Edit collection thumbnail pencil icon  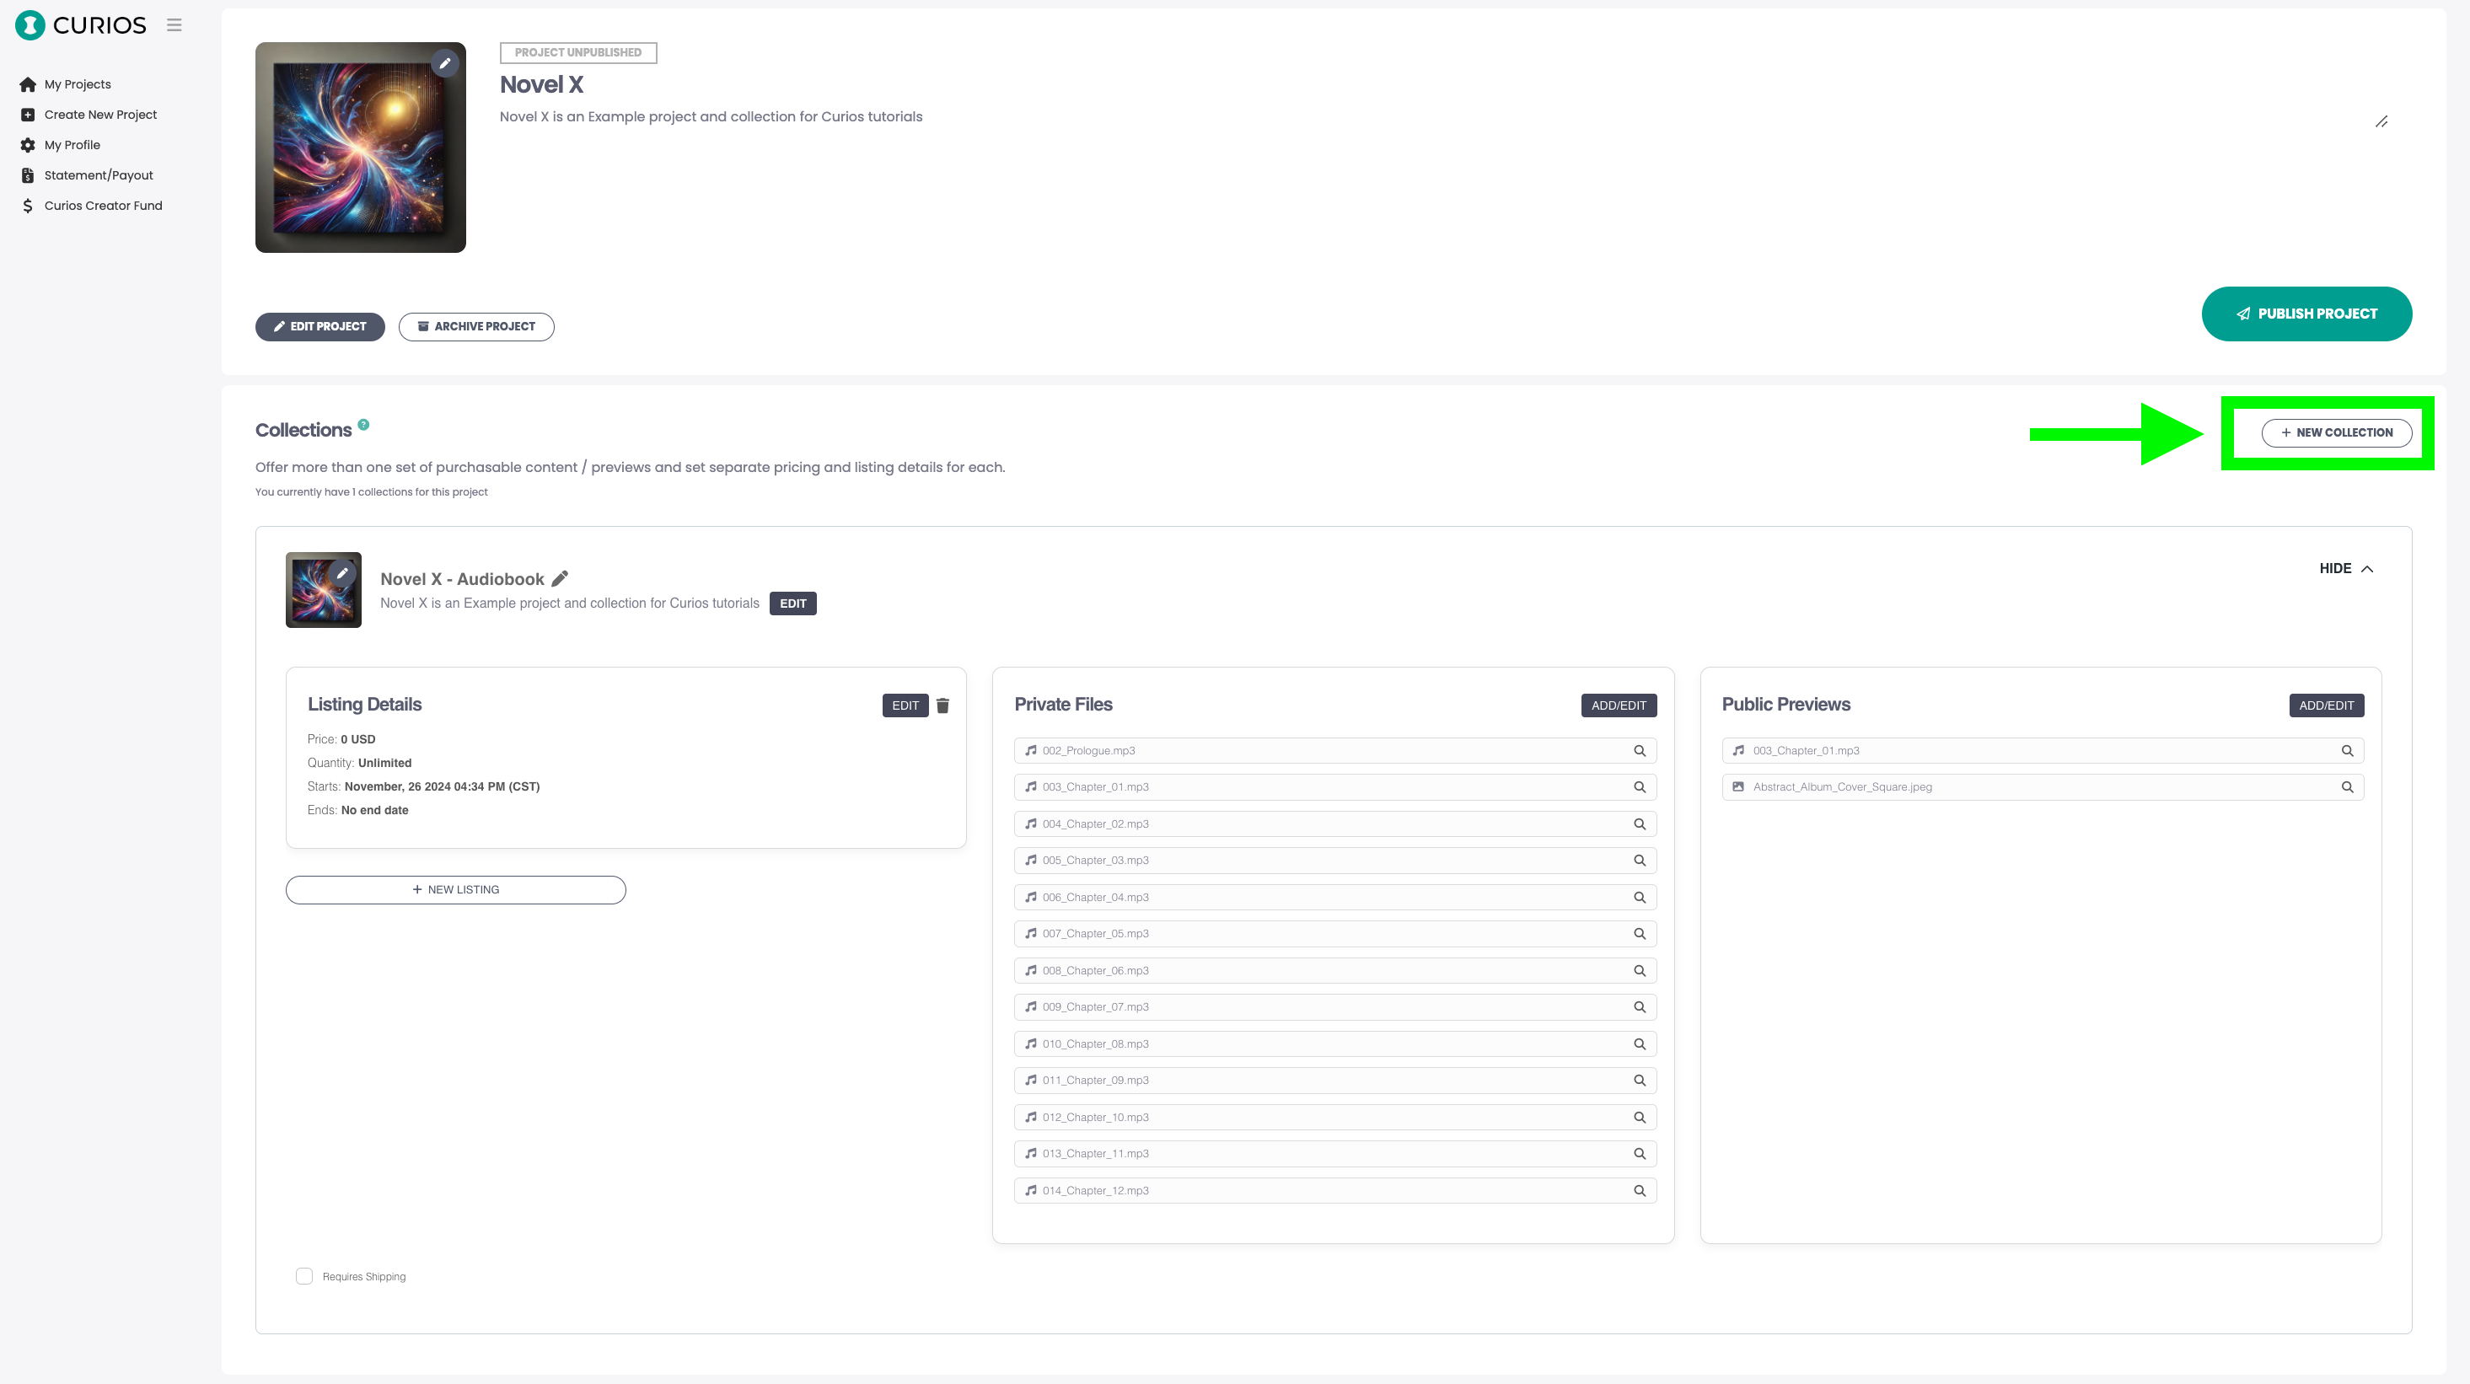(342, 573)
